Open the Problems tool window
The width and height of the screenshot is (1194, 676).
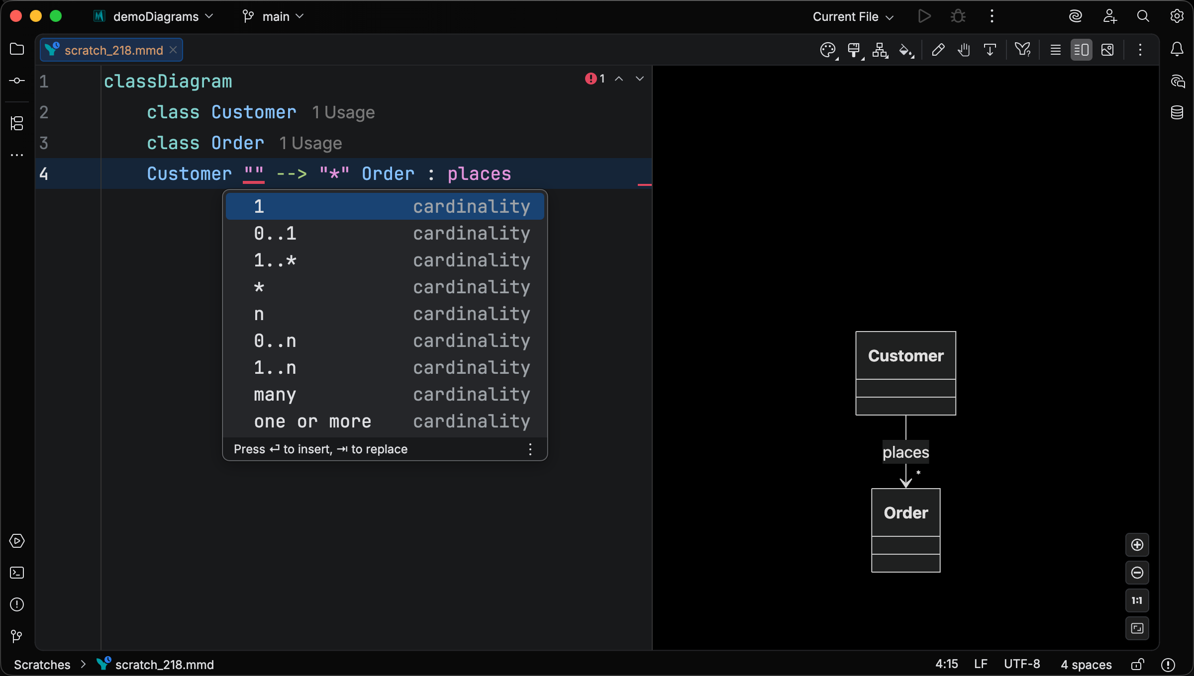pos(17,604)
